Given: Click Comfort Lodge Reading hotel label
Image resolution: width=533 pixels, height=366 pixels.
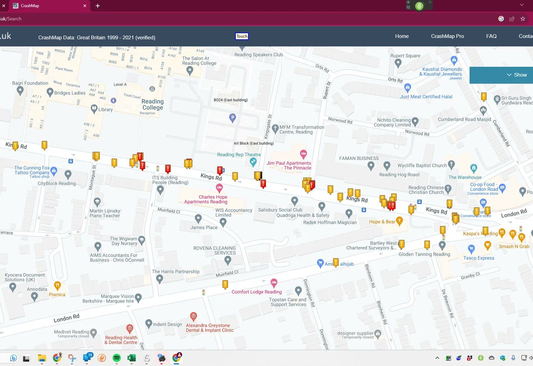Looking at the screenshot, I should point(256,292).
